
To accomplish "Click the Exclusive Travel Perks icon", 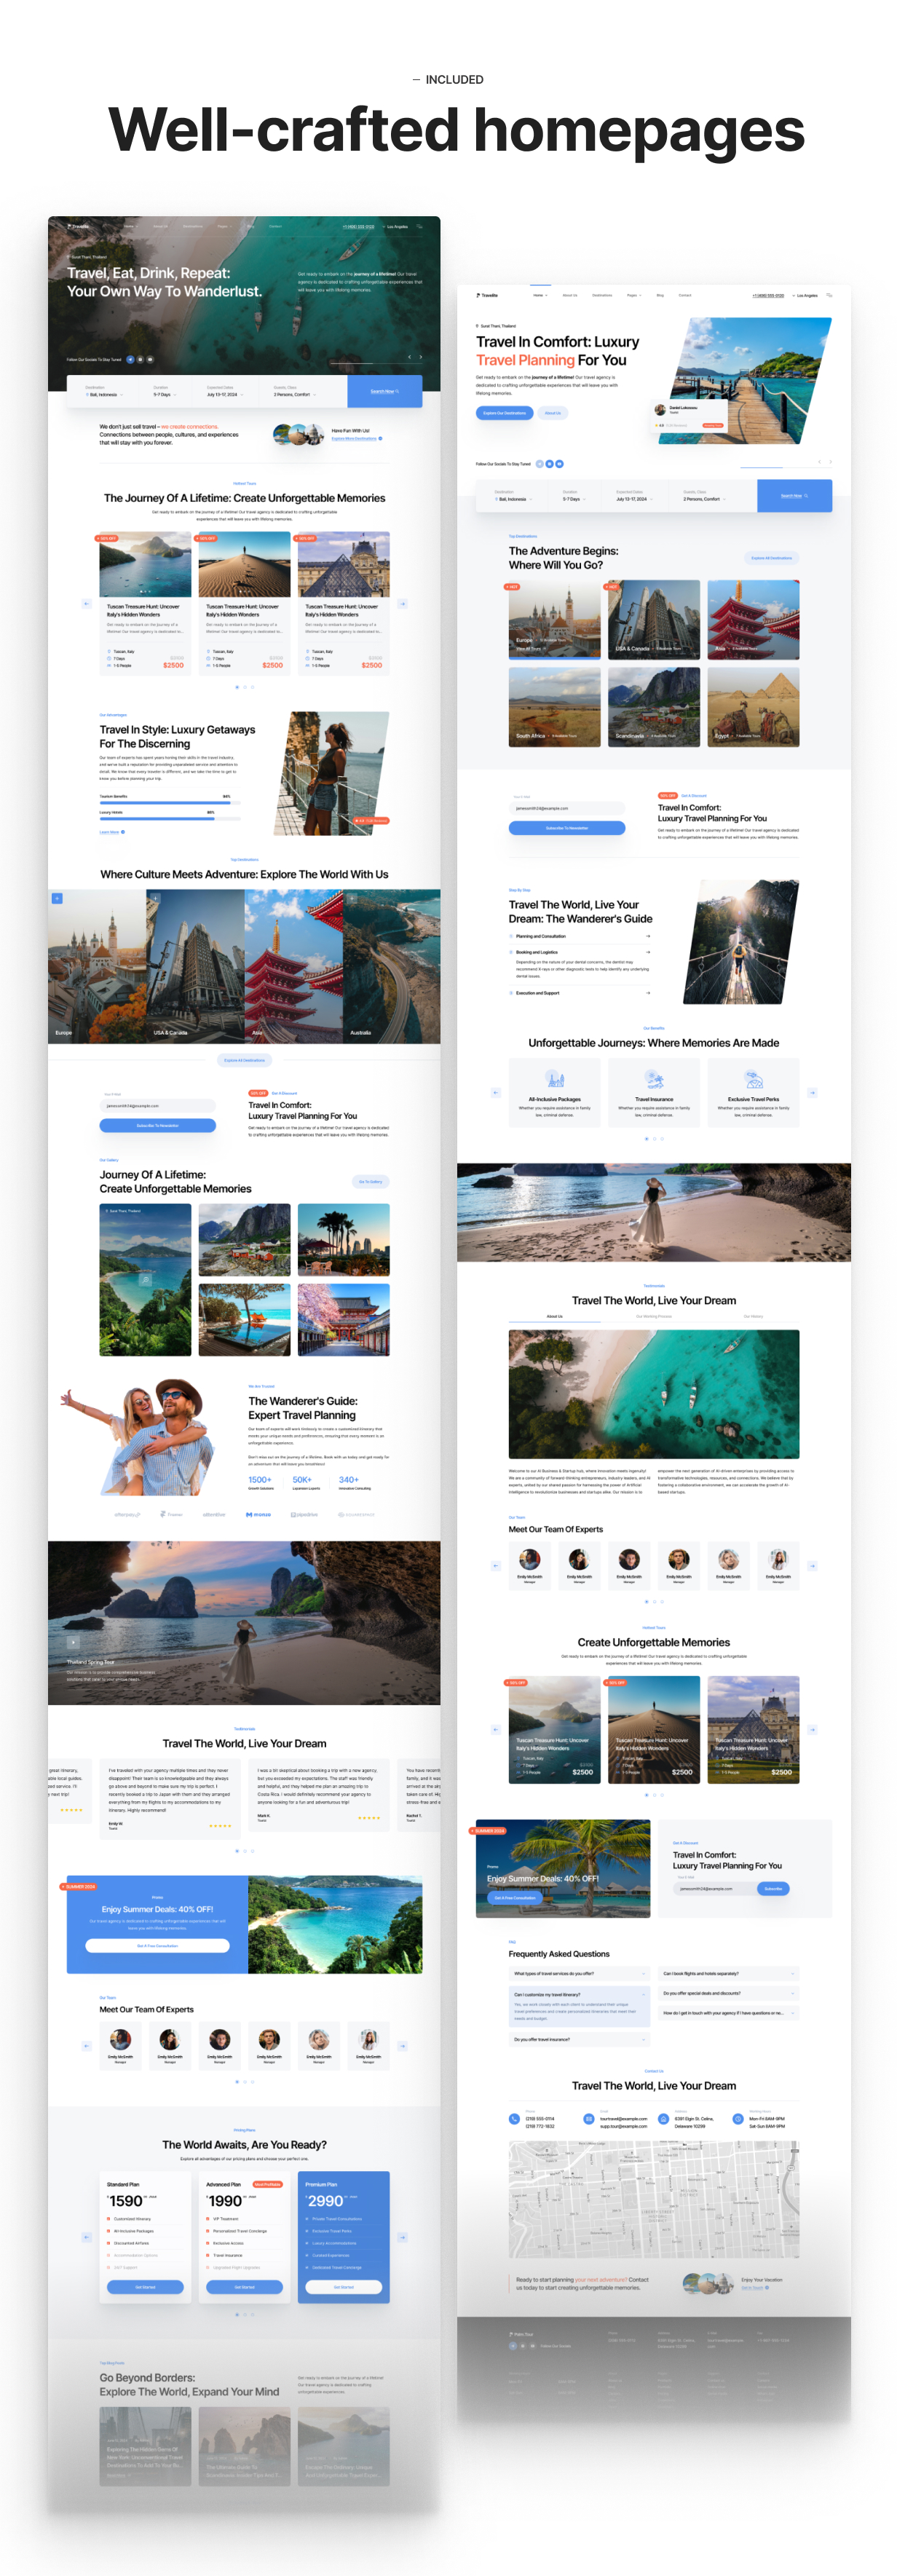I will coord(753,1079).
